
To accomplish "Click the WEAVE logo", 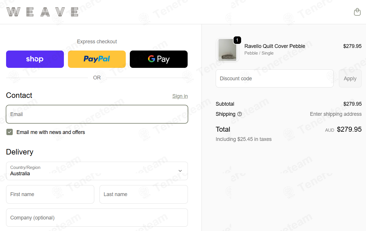I will tap(42, 12).
